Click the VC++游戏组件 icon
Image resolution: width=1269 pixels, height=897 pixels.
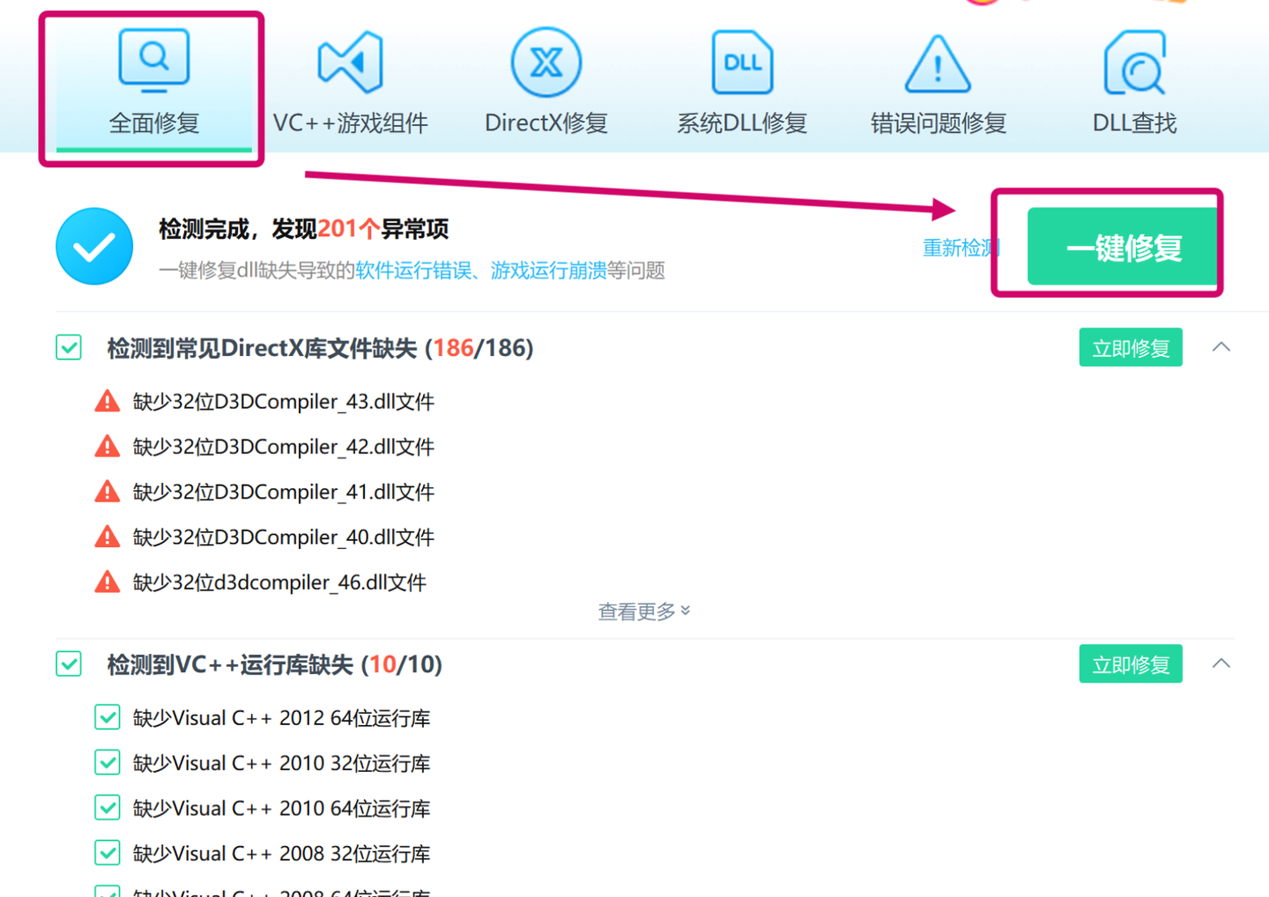pyautogui.click(x=349, y=60)
